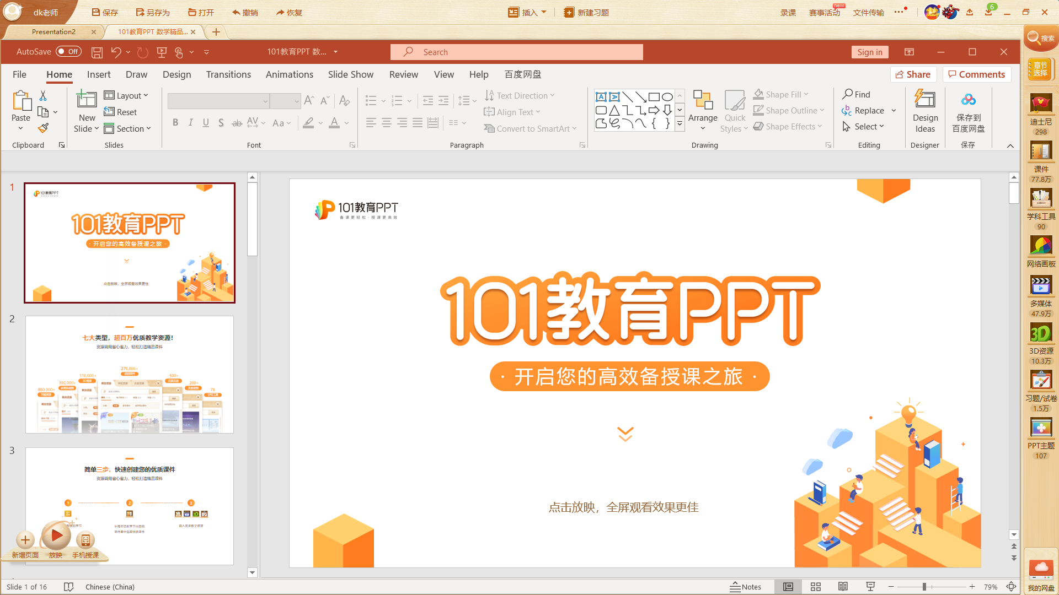Click the Undo arrow icon

pyautogui.click(x=116, y=52)
